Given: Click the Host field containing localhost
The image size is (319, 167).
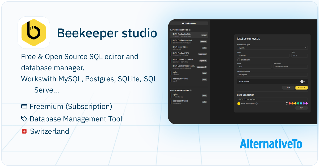Looking at the screenshot, I should pos(263,56).
